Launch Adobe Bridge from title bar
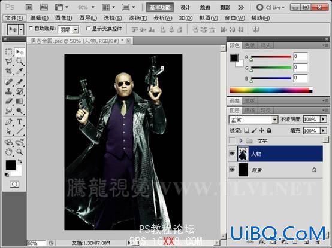 coord(29,7)
